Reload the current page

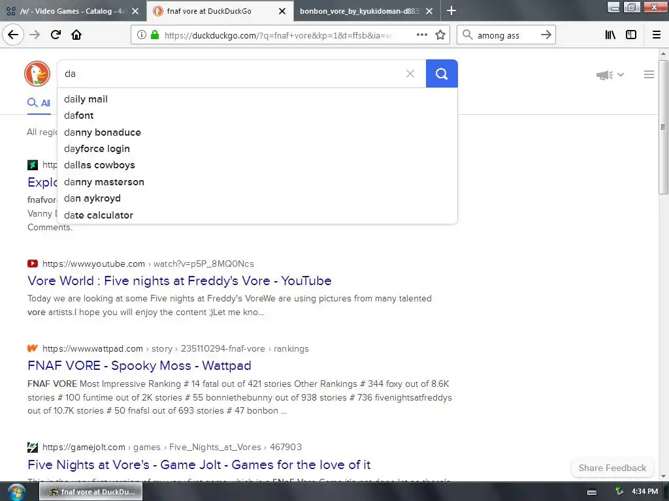point(56,35)
